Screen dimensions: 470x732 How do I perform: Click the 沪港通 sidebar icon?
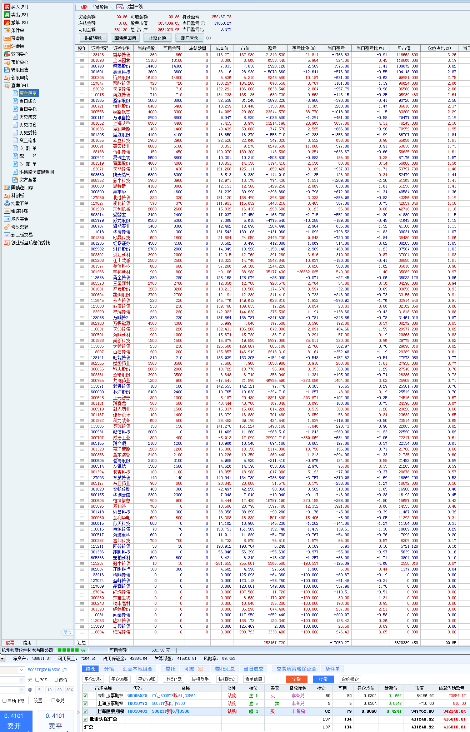[x=7, y=46]
